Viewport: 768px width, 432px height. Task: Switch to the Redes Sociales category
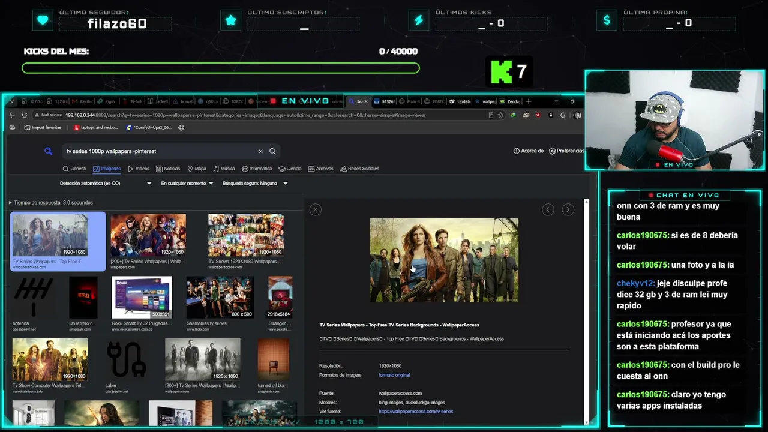[359, 169]
